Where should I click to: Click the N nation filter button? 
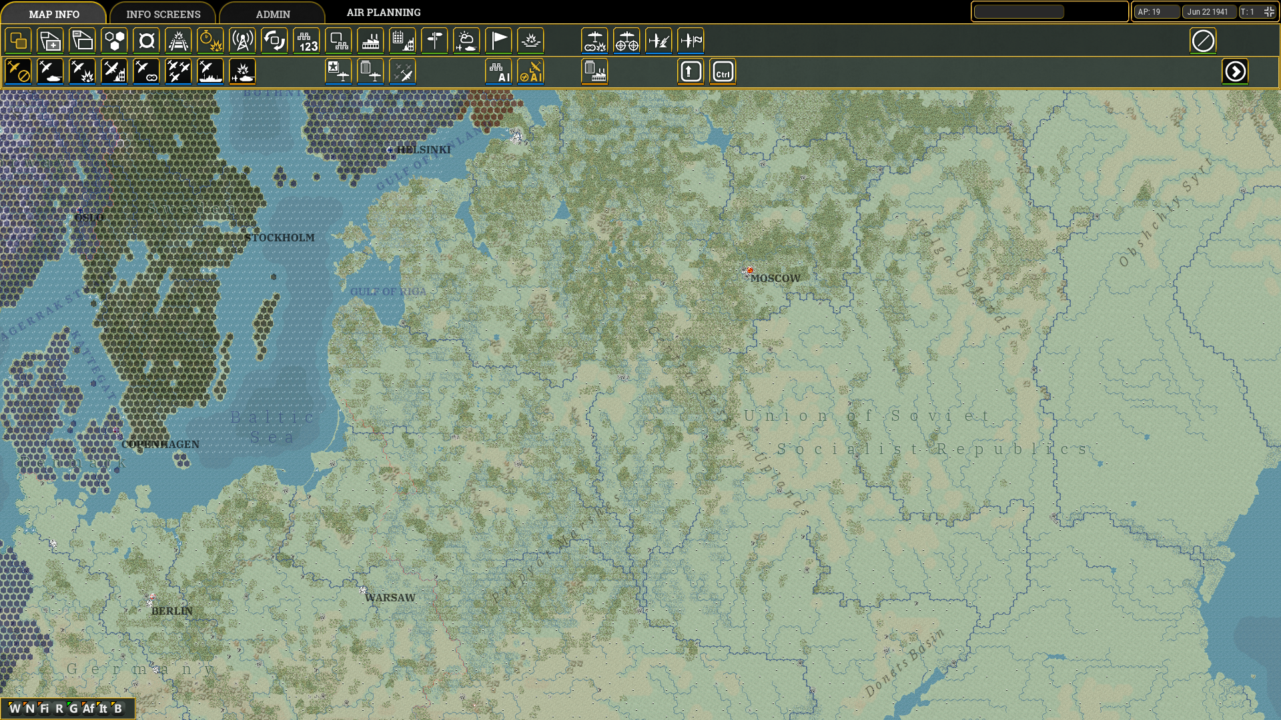[x=29, y=708]
